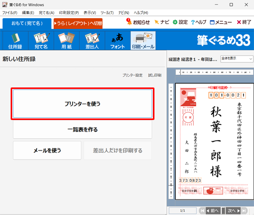Open the 設定 gear settings
This screenshot has height=215, width=254.
pyautogui.click(x=180, y=22)
